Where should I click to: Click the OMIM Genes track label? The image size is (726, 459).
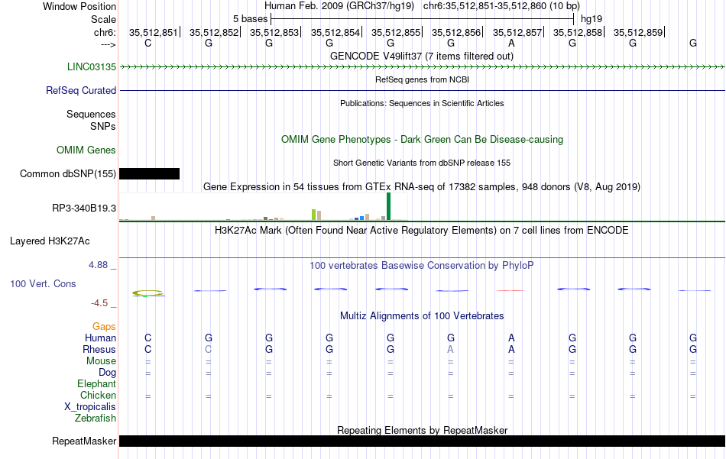tap(86, 150)
